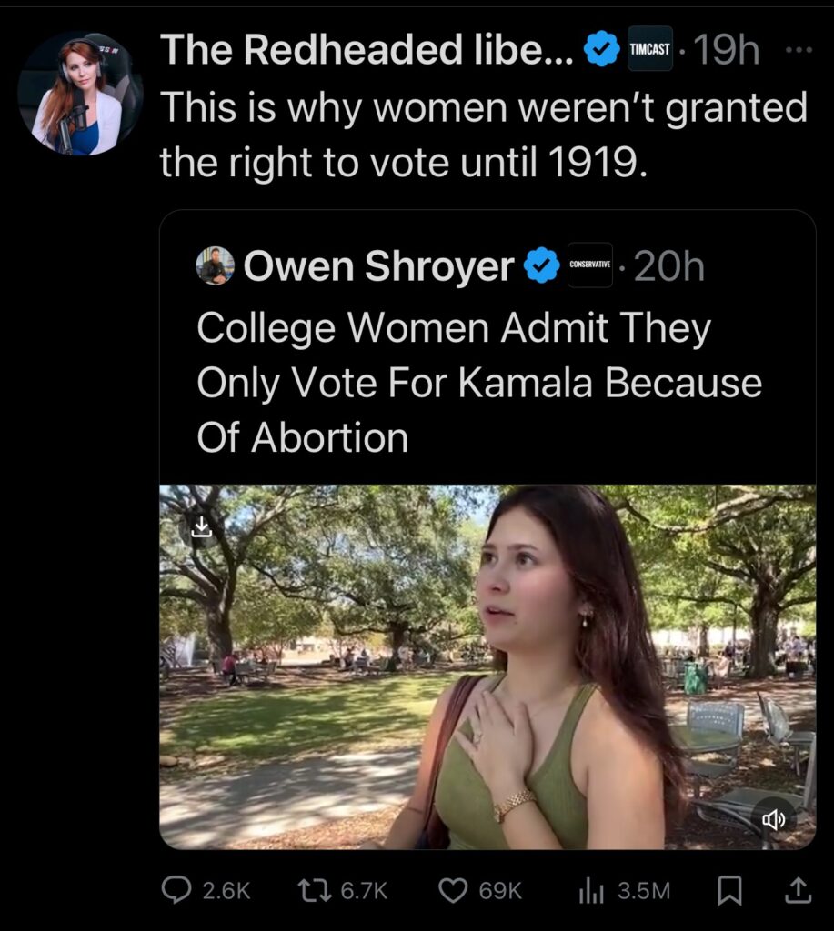834x931 pixels.
Task: Like the post with the heart icon
Action: click(x=453, y=891)
